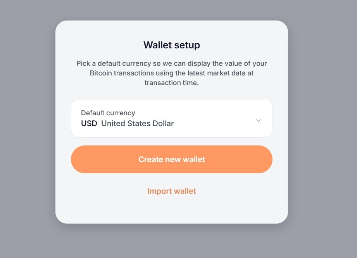Click the USD label in the currency field

click(x=88, y=123)
